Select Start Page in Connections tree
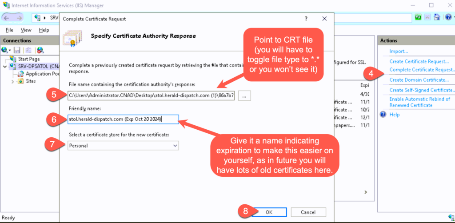The width and height of the screenshot is (455, 223). (x=28, y=59)
